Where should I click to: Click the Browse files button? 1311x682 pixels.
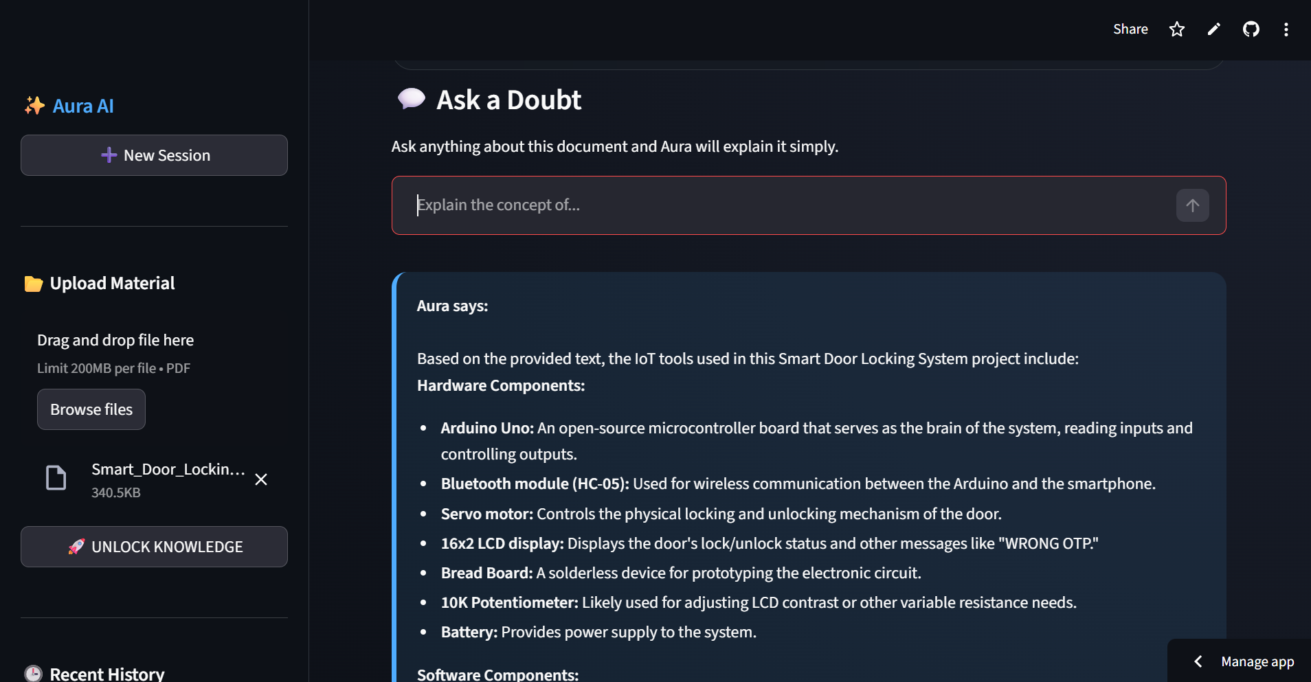(x=91, y=409)
